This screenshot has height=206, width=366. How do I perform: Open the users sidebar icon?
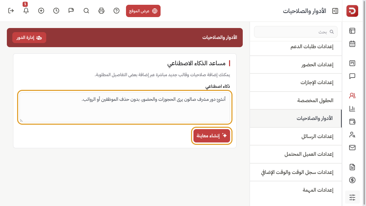(x=352, y=96)
